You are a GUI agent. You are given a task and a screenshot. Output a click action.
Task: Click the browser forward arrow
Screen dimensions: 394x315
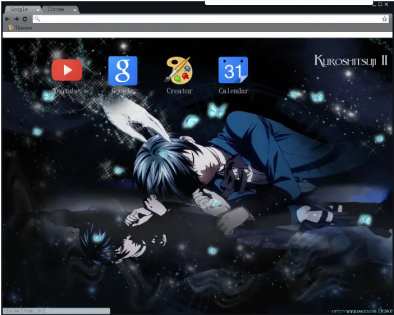(16, 19)
